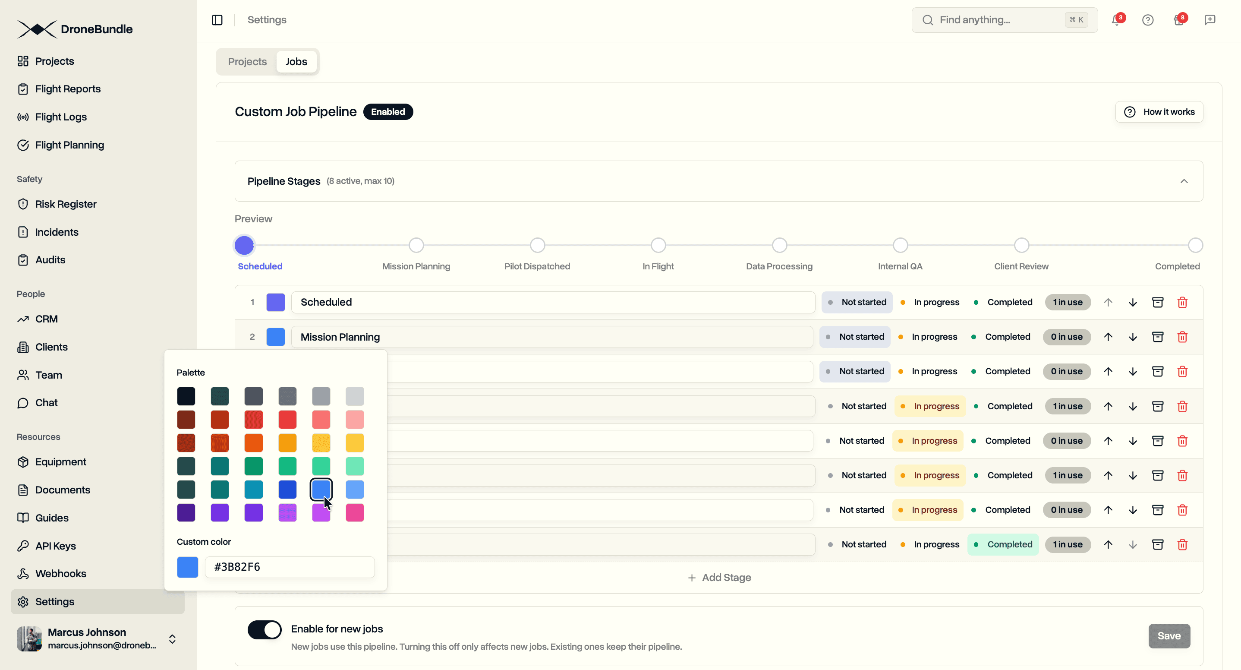Image resolution: width=1241 pixels, height=670 pixels.
Task: Click Add Stage to create a new stage
Action: [719, 577]
